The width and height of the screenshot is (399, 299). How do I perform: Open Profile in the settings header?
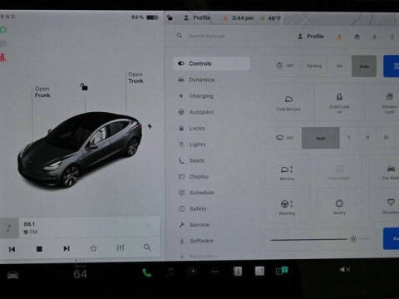[x=311, y=37]
